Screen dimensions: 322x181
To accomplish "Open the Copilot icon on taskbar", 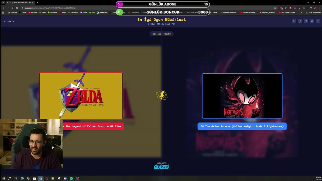I will click(28, 178).
